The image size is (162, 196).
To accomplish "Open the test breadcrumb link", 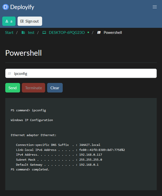I will tap(31, 33).
